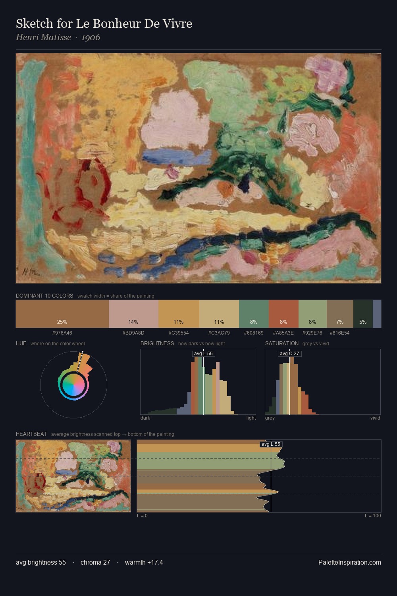
Task: Click the saturation histogram chart
Action: click(x=323, y=382)
